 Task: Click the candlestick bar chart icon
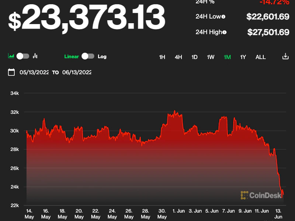pos(35,56)
